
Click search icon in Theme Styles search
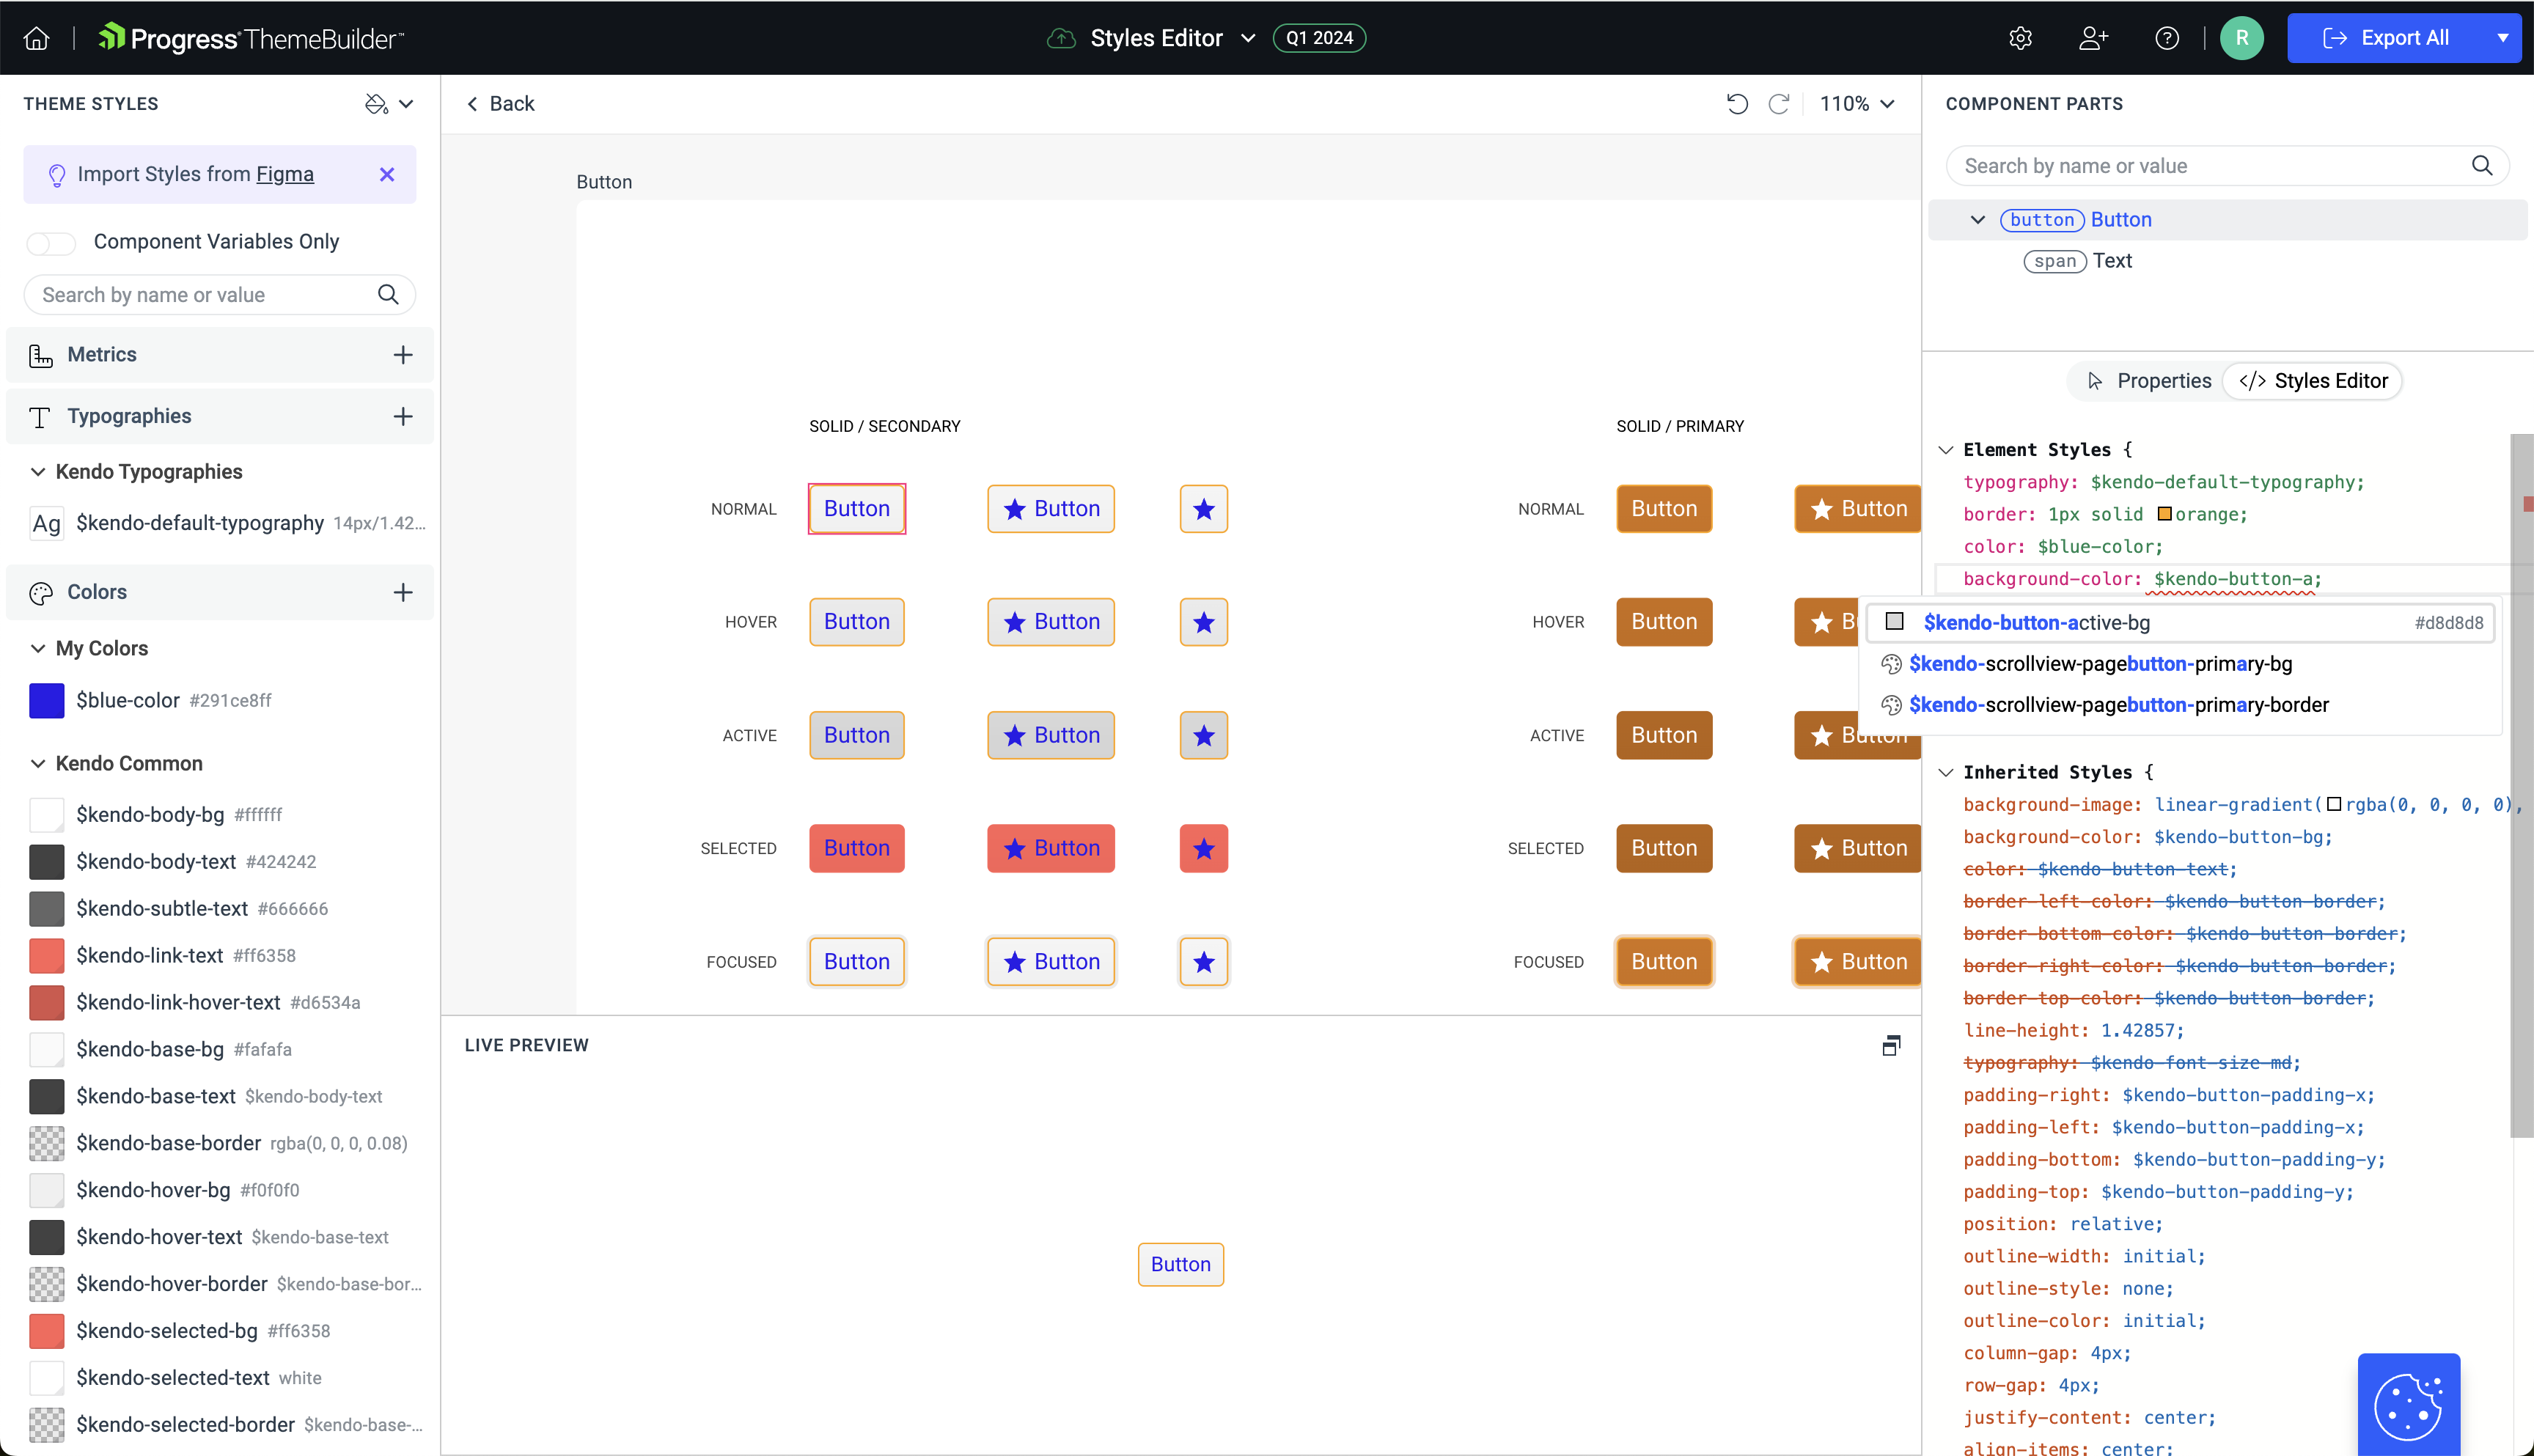(x=388, y=294)
